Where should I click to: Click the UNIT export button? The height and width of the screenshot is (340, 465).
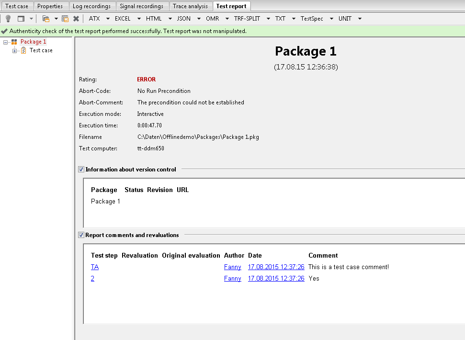[x=345, y=19]
